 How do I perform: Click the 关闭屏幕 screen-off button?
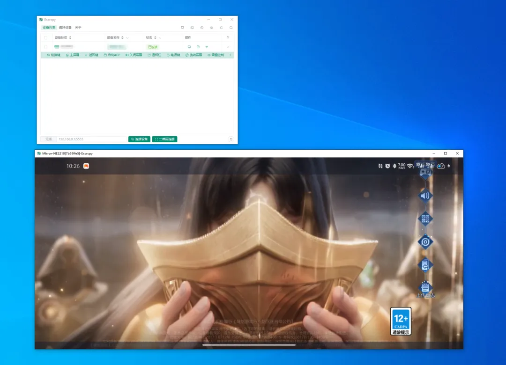pos(134,55)
